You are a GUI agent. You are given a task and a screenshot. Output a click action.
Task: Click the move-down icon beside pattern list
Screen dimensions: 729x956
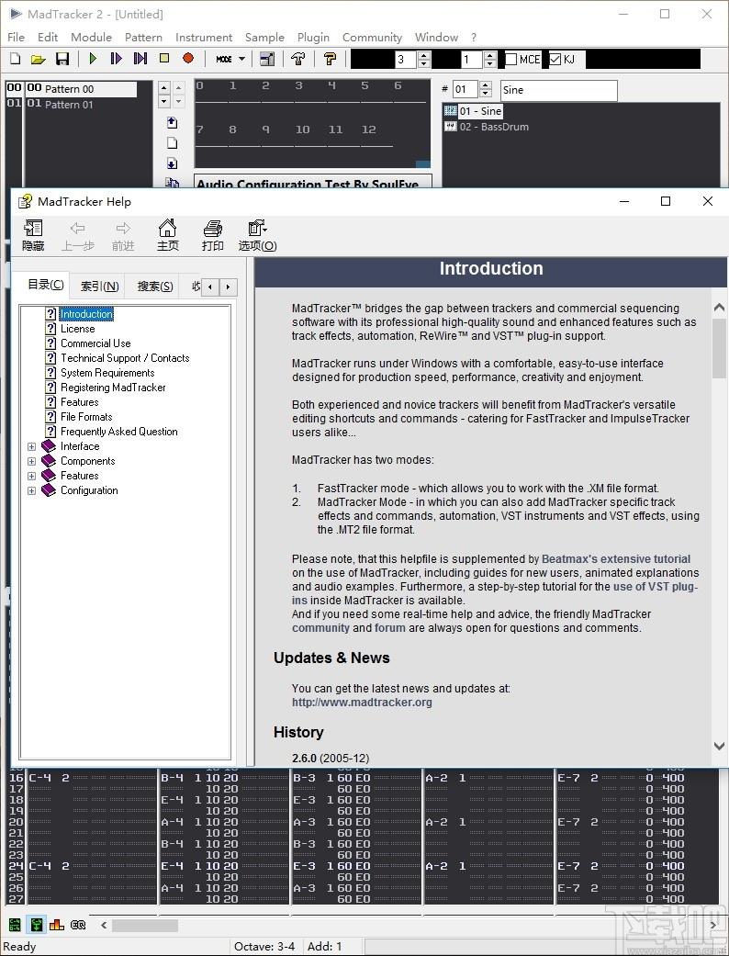pyautogui.click(x=172, y=163)
